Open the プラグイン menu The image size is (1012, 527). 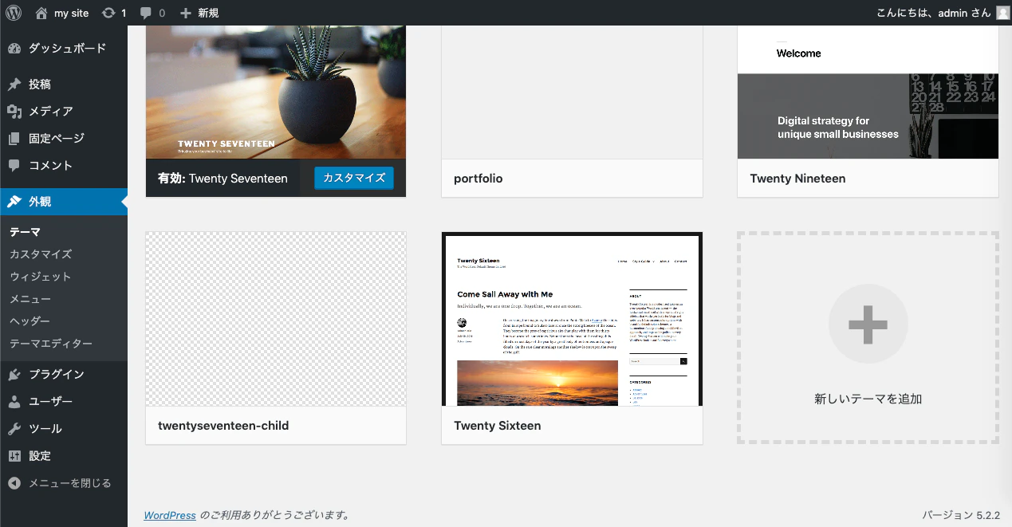(x=64, y=375)
